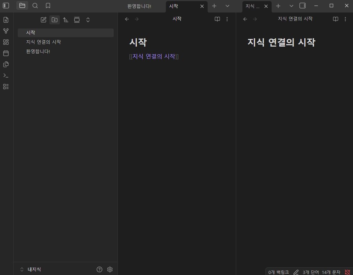Maximize the Obsidian window
353x275 pixels.
331,6
